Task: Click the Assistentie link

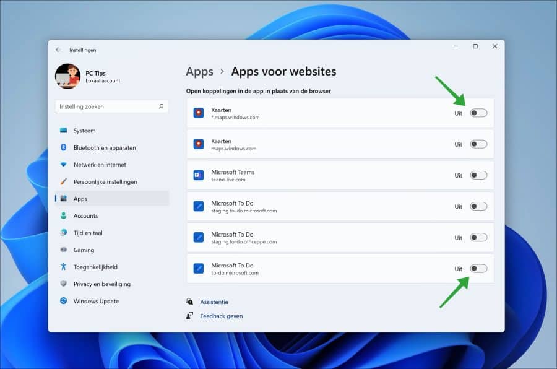Action: pyautogui.click(x=214, y=302)
